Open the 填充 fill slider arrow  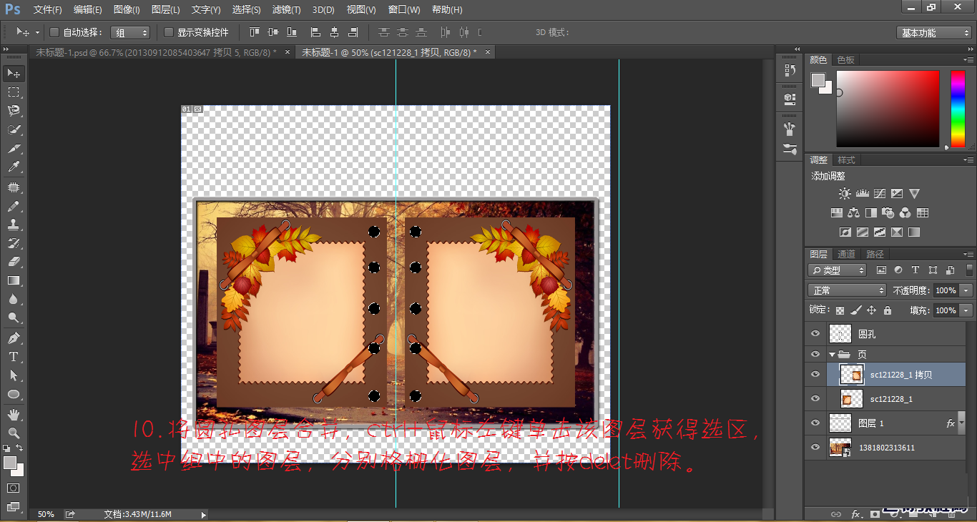tap(967, 310)
